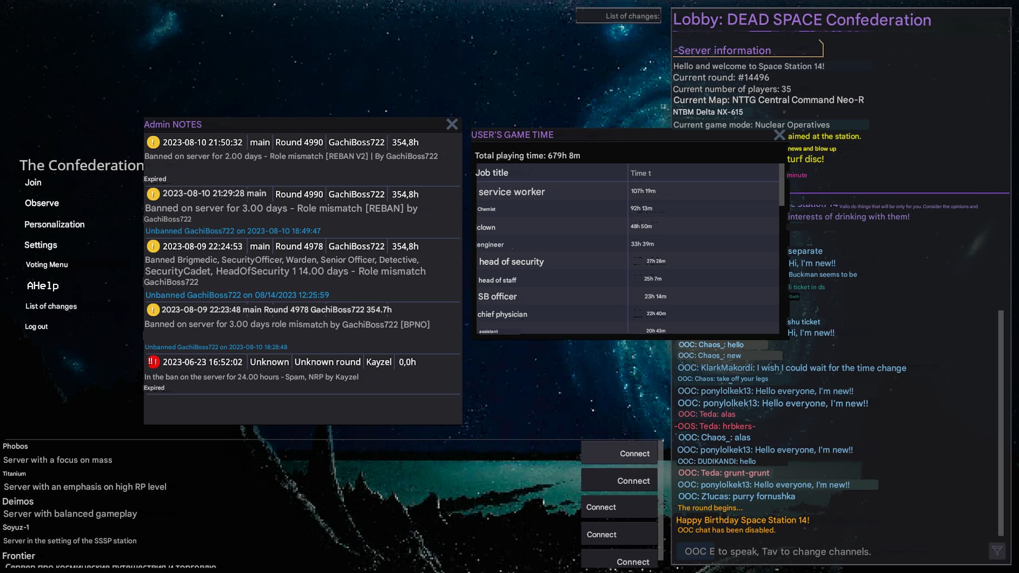Close the USER'S GAME TIME window
The image size is (1019, 573).
click(779, 135)
